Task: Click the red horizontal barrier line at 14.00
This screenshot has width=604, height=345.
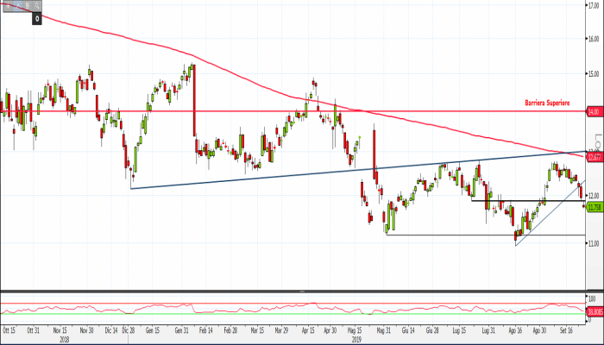Action: point(259,112)
